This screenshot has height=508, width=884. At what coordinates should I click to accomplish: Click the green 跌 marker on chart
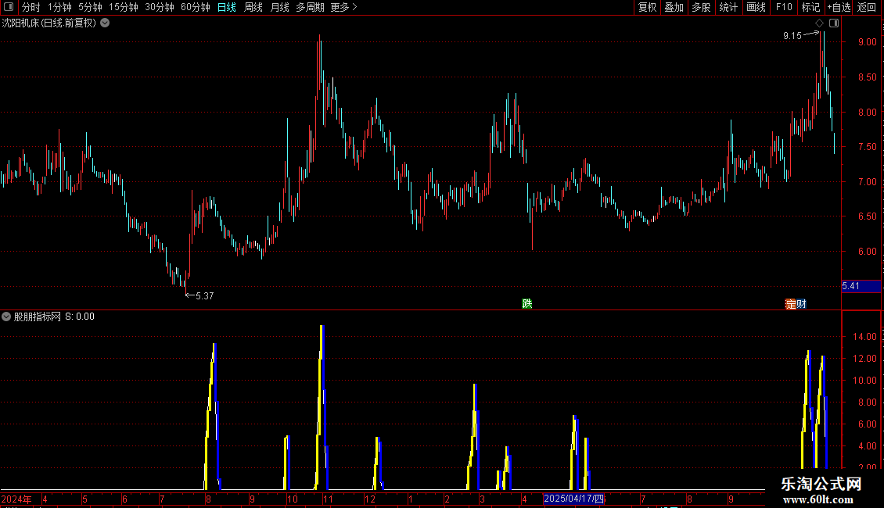[527, 303]
